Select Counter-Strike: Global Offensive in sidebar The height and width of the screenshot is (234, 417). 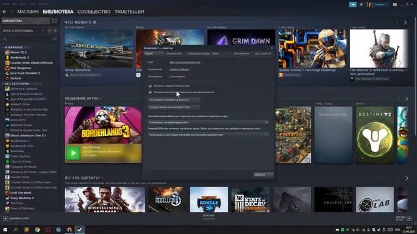tap(31, 63)
